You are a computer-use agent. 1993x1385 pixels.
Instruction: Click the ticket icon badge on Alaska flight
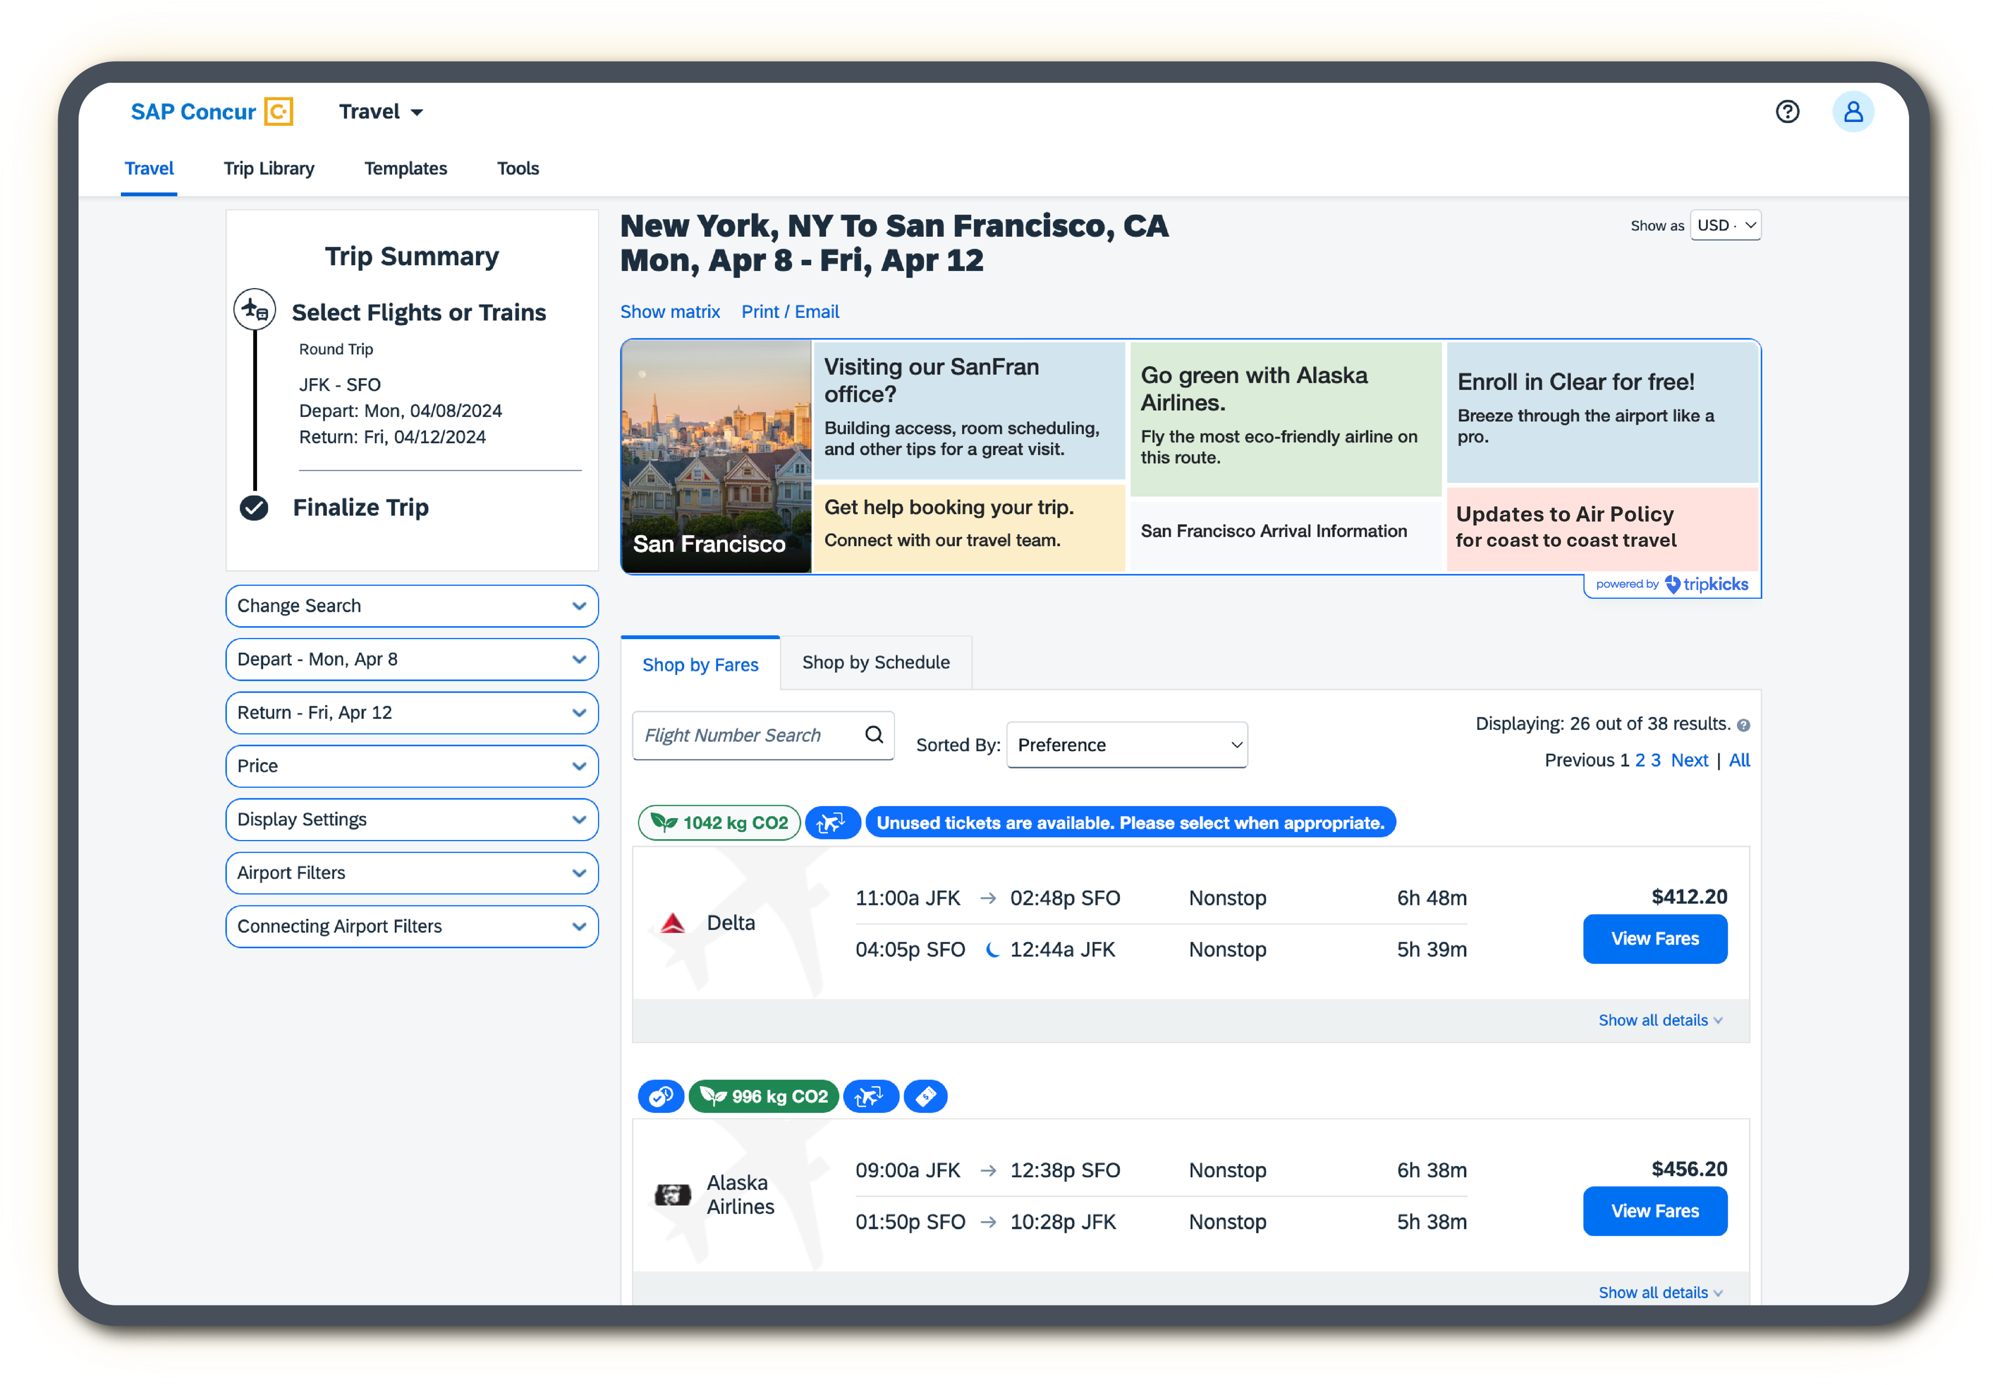[x=925, y=1096]
